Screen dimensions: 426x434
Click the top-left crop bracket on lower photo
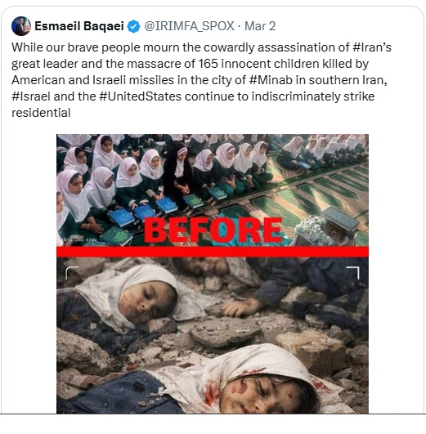(72, 273)
